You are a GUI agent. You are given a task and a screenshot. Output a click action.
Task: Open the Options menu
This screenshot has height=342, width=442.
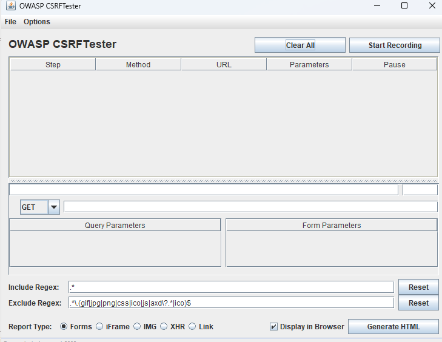point(36,22)
